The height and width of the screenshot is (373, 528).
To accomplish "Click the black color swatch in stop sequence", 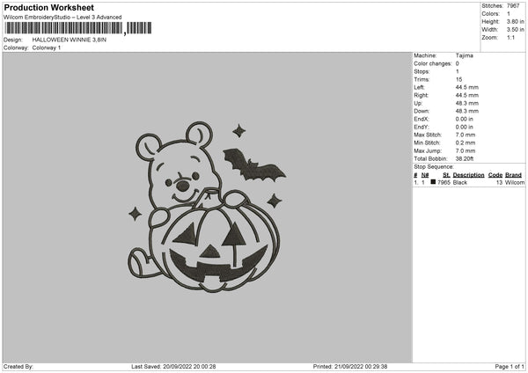I will 433,182.
